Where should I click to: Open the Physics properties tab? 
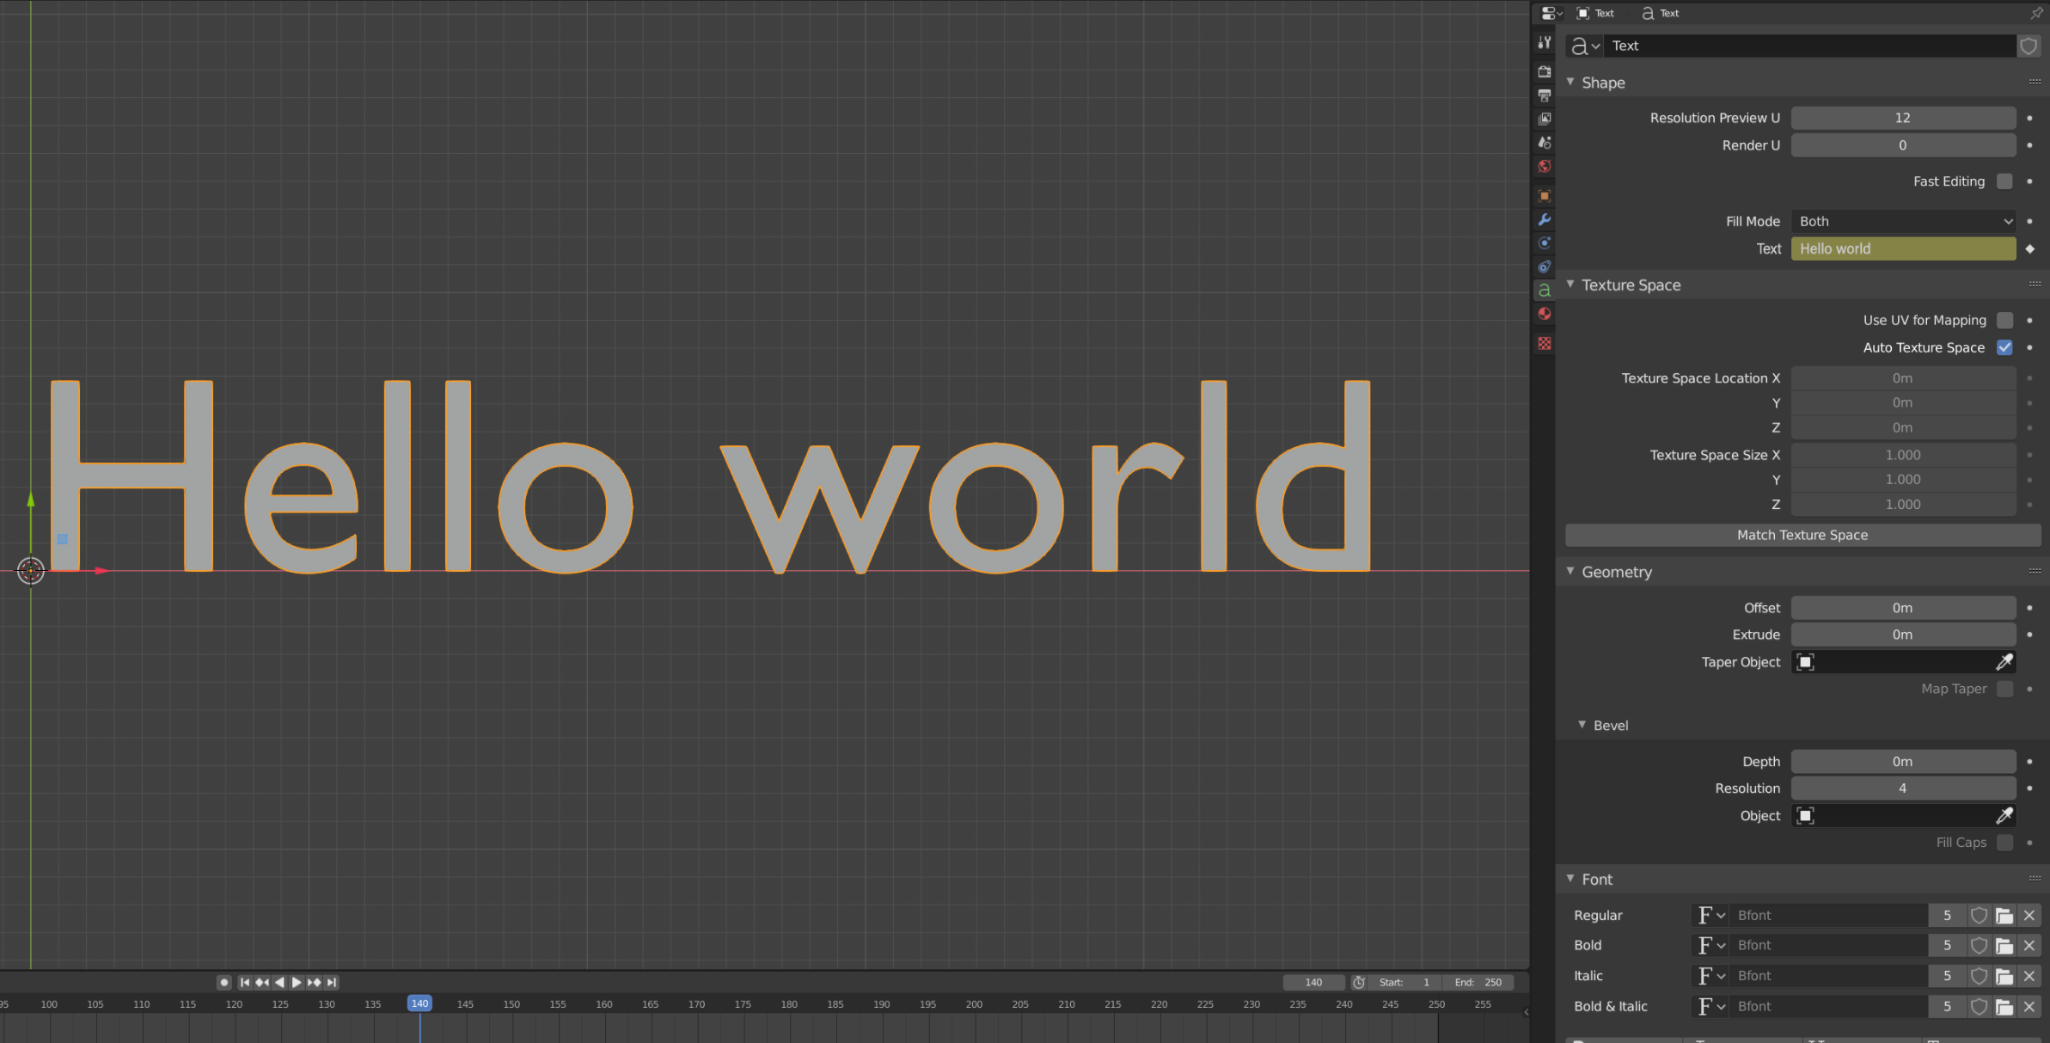1545,243
